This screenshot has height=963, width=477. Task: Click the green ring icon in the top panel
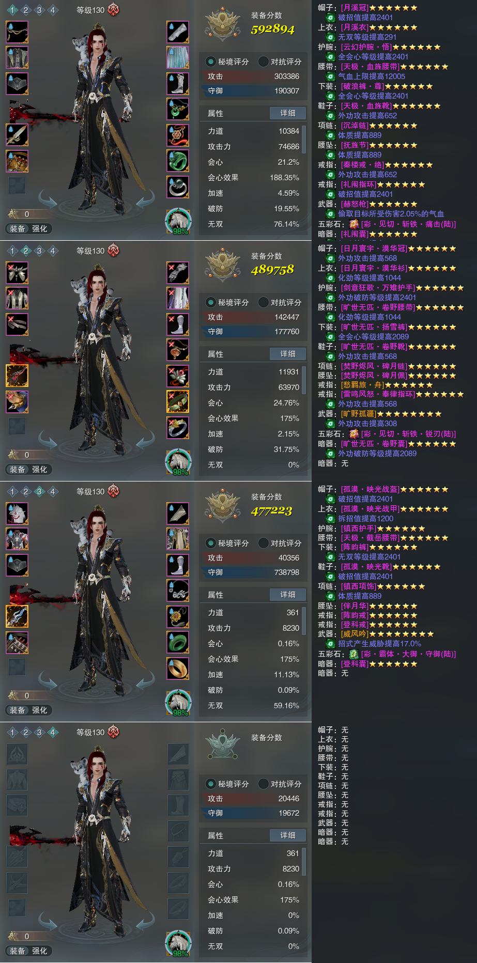[178, 161]
